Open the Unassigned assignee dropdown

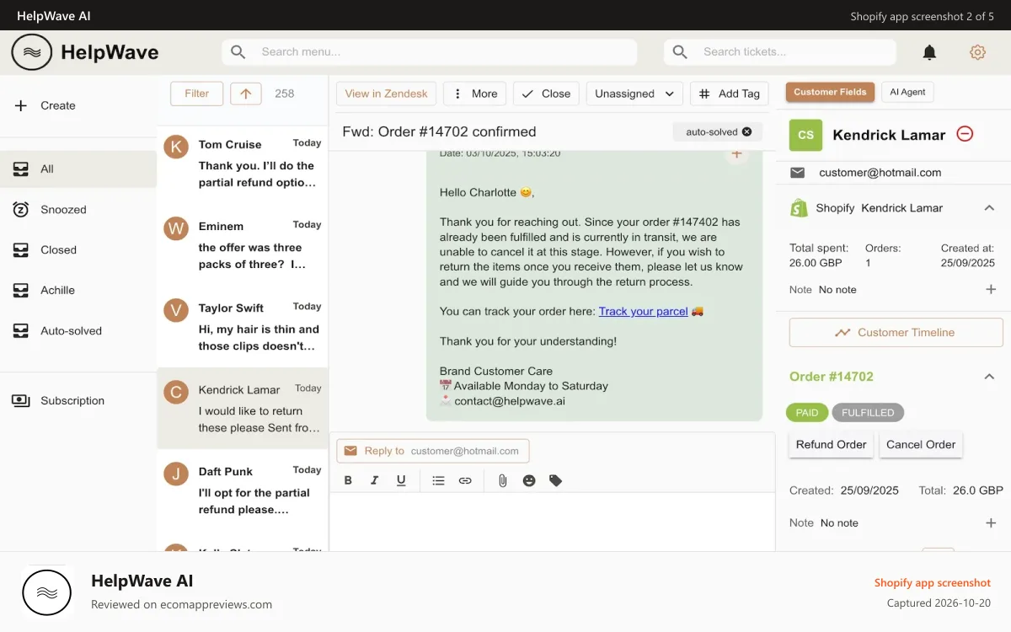point(634,94)
